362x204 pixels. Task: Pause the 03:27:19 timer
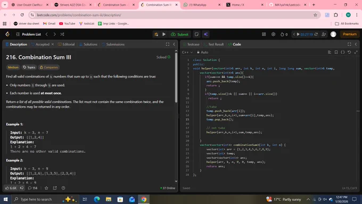[298, 34]
